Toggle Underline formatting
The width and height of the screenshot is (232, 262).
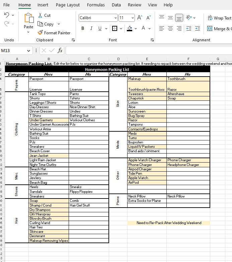[100, 29]
